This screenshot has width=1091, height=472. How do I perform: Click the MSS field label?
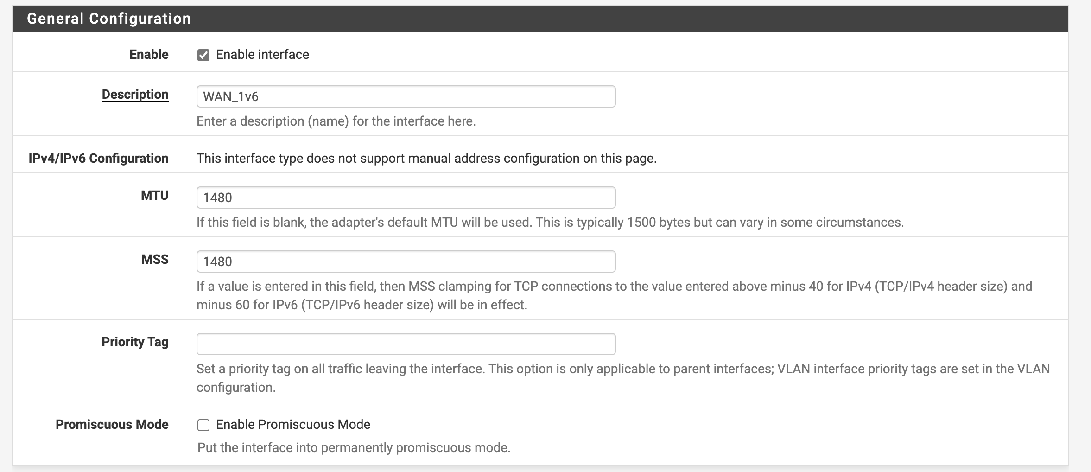(155, 260)
